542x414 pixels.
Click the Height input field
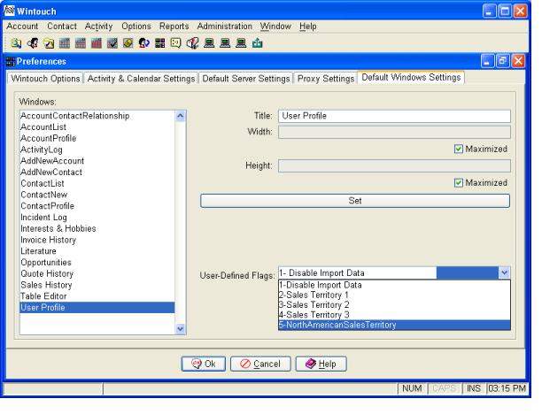click(x=394, y=165)
